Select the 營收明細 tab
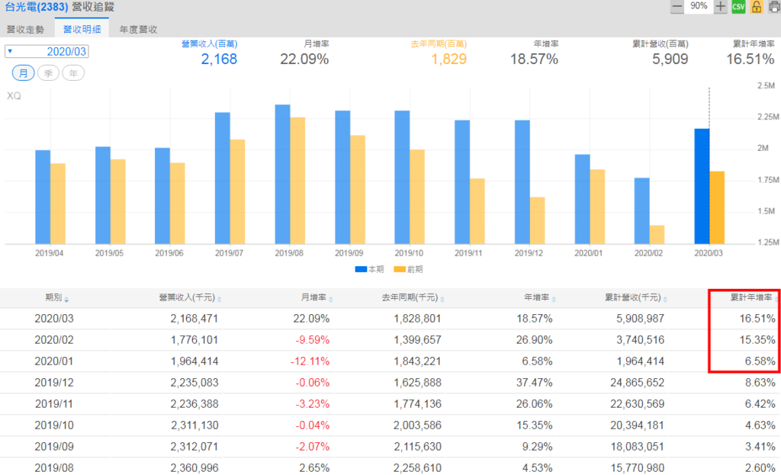781x475 pixels. 82,30
